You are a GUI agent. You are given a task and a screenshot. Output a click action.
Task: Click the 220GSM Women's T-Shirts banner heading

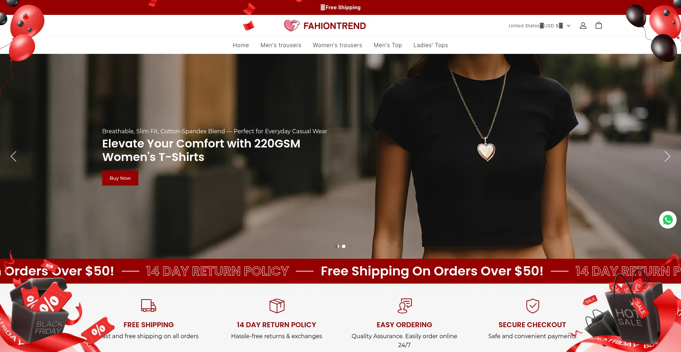click(201, 150)
